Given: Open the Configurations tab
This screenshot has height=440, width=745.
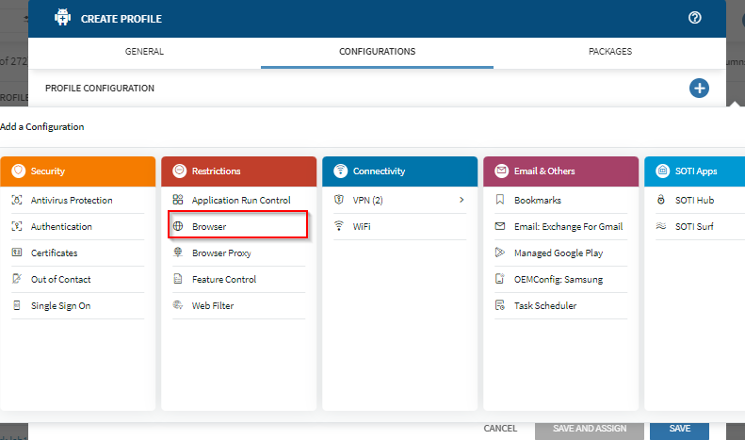Looking at the screenshot, I should coord(377,52).
